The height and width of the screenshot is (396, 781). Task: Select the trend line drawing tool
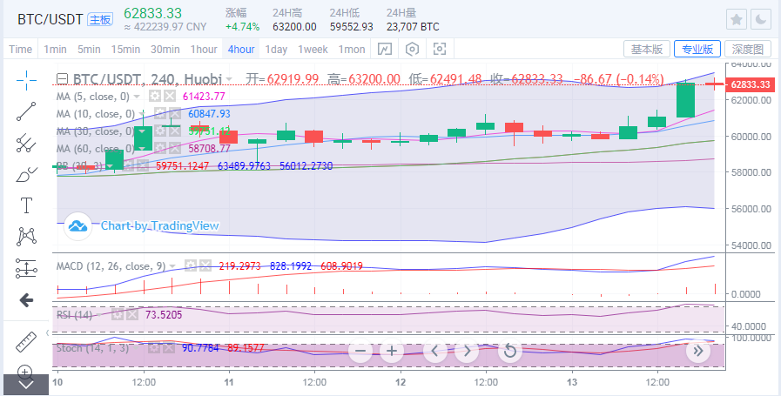[25, 111]
